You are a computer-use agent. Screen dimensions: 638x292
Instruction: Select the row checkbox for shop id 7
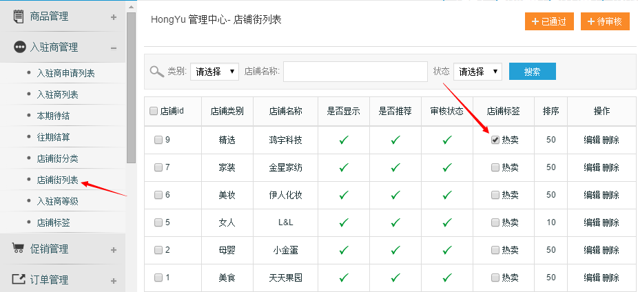pos(158,167)
